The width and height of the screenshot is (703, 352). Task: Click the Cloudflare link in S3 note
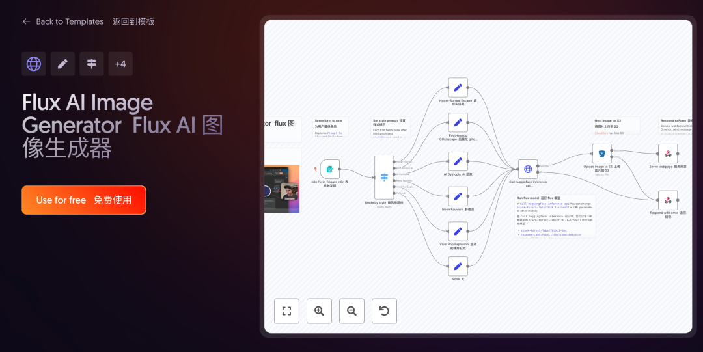tap(601, 133)
